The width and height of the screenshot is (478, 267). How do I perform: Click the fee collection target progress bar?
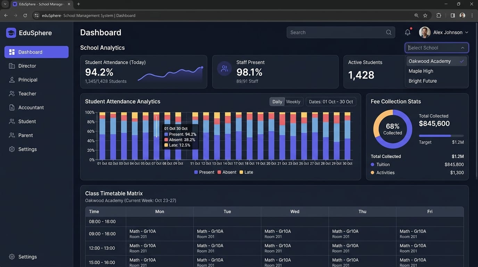tap(441, 136)
